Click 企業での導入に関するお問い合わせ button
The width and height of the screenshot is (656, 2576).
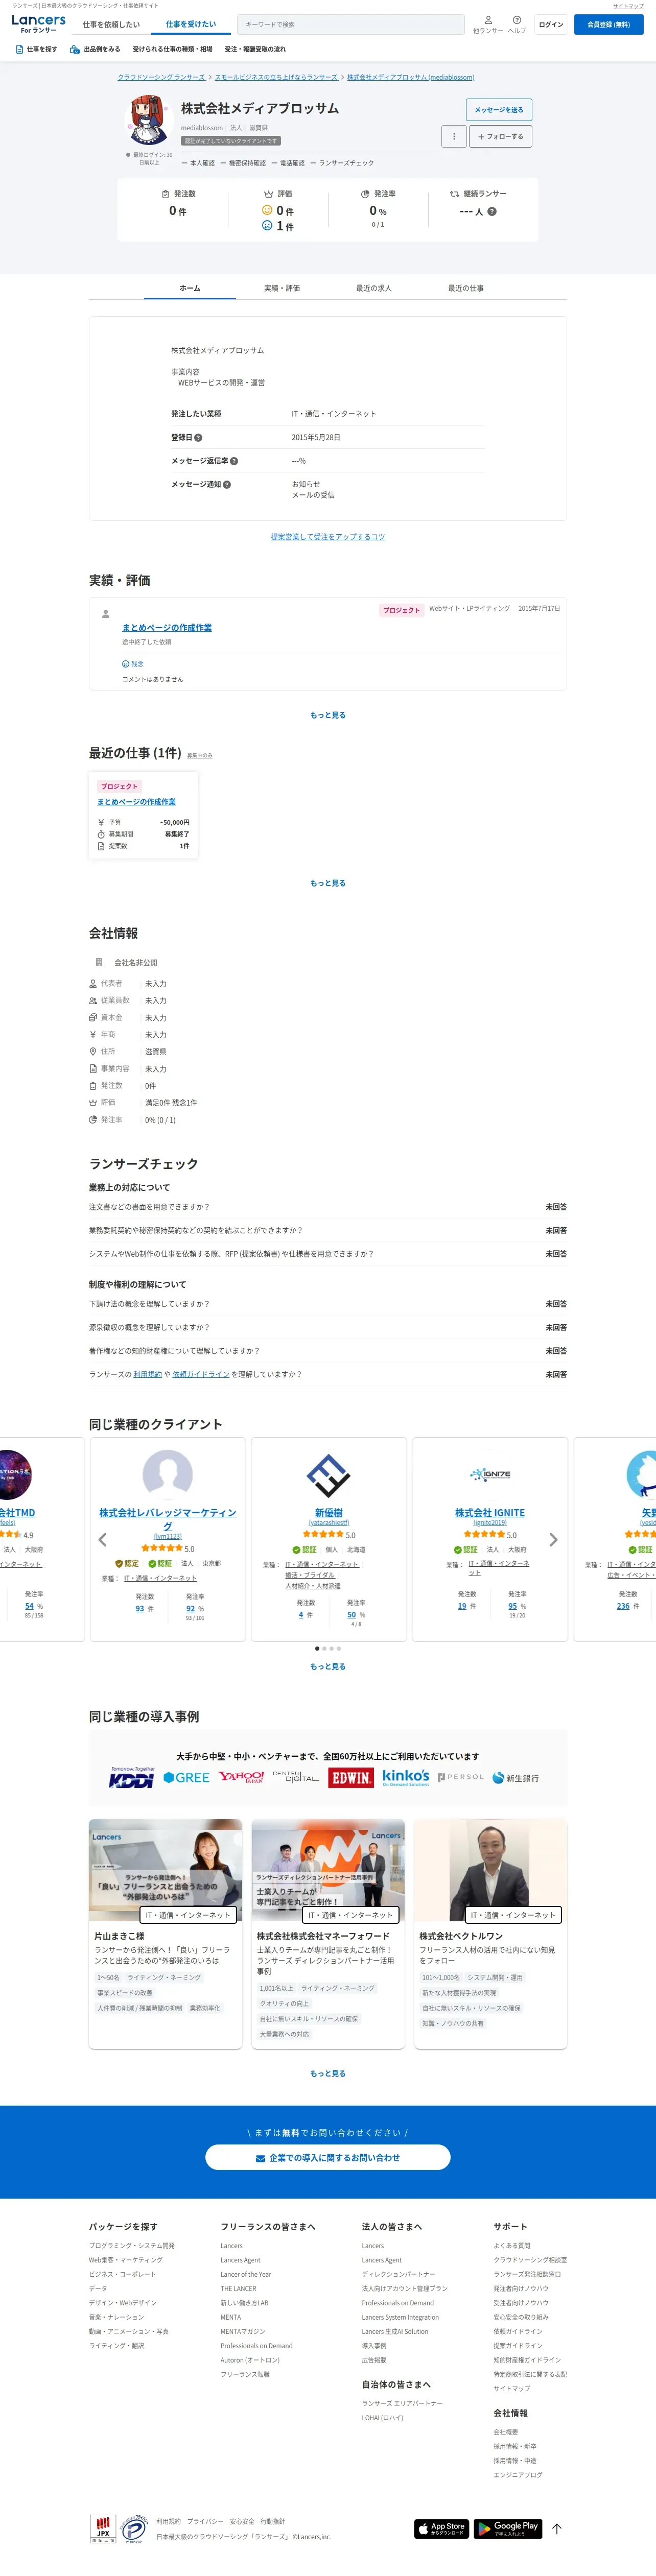(328, 2157)
